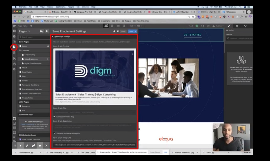The width and height of the screenshot is (270, 161).
Task: Open the share project icon
Action: [x=208, y=26]
